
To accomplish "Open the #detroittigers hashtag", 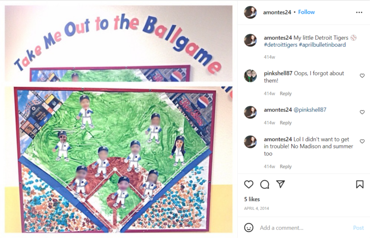I will (281, 45).
